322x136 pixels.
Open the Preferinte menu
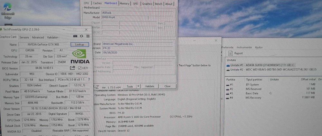pos(227,47)
